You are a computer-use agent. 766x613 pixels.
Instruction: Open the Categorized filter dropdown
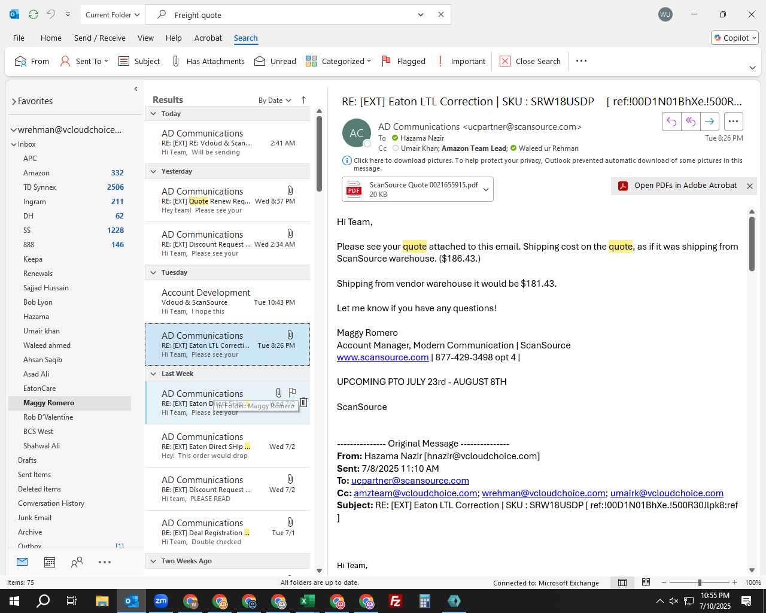click(x=338, y=61)
